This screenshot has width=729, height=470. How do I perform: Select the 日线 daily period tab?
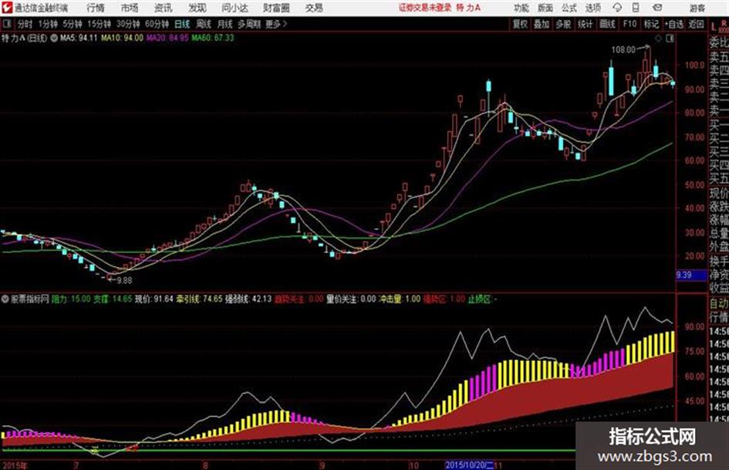[x=182, y=24]
